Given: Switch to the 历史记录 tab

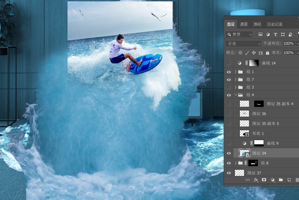Looking at the screenshot, I should click(x=274, y=24).
